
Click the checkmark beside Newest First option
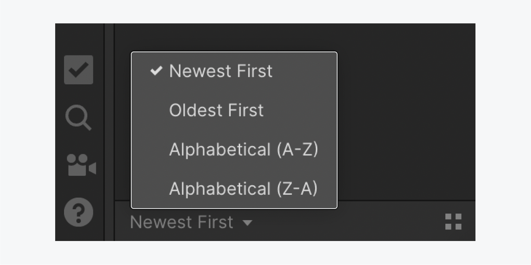[156, 71]
